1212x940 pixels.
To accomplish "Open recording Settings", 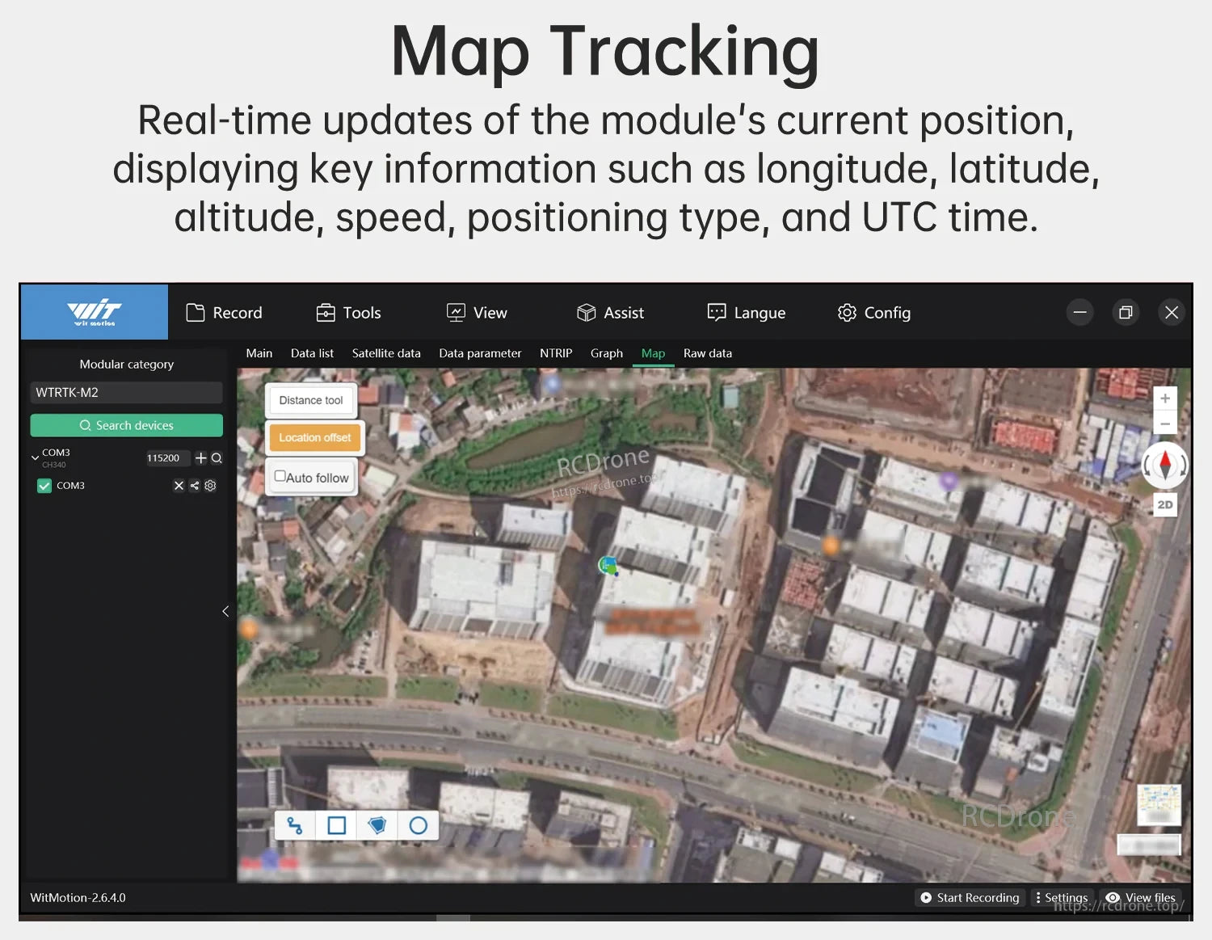I will coord(1062,898).
